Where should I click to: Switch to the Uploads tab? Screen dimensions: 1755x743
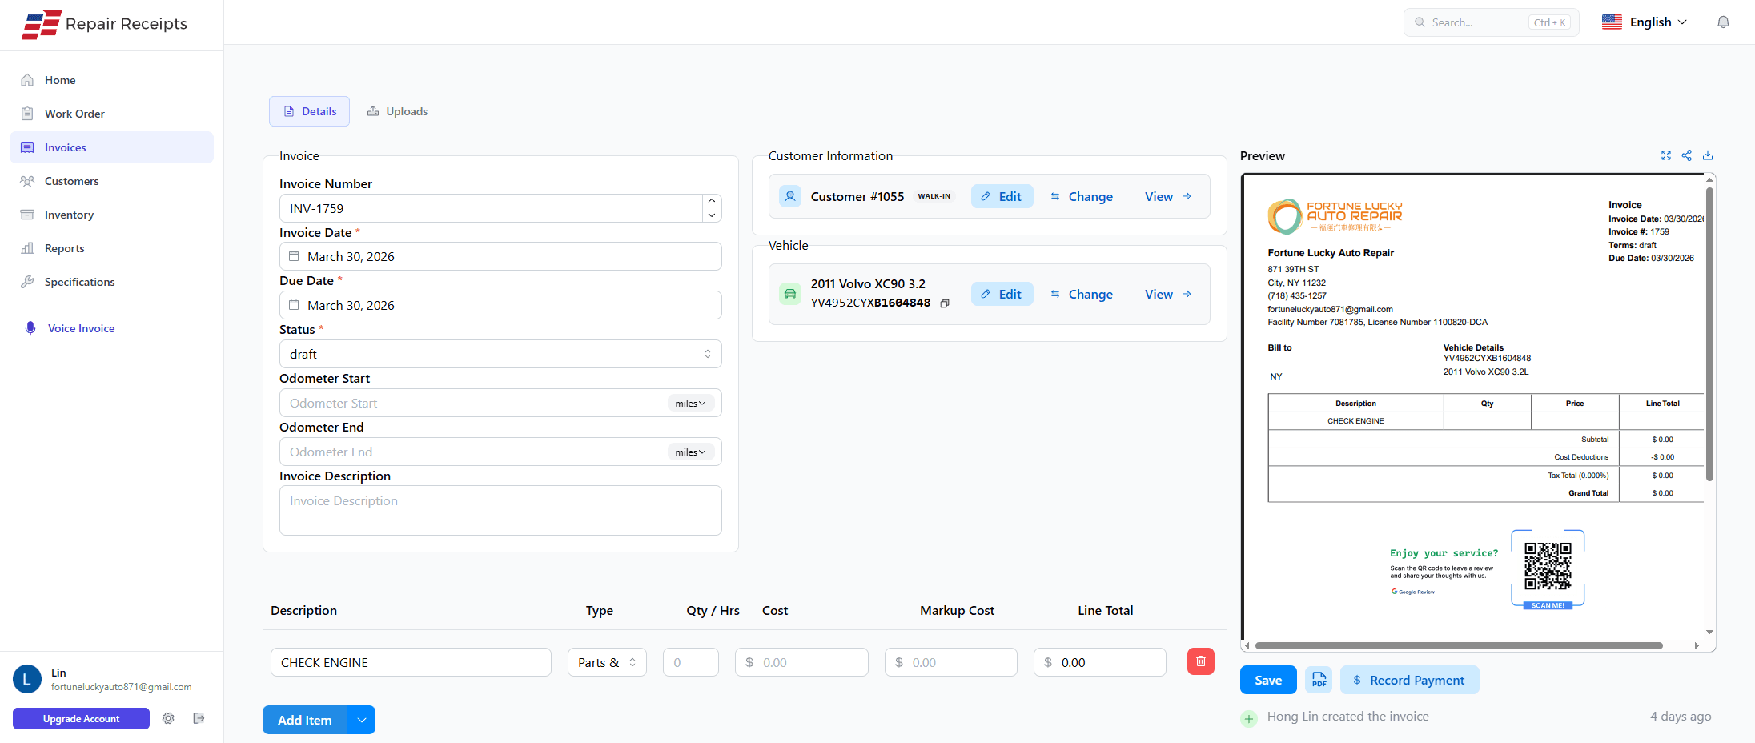pyautogui.click(x=397, y=111)
